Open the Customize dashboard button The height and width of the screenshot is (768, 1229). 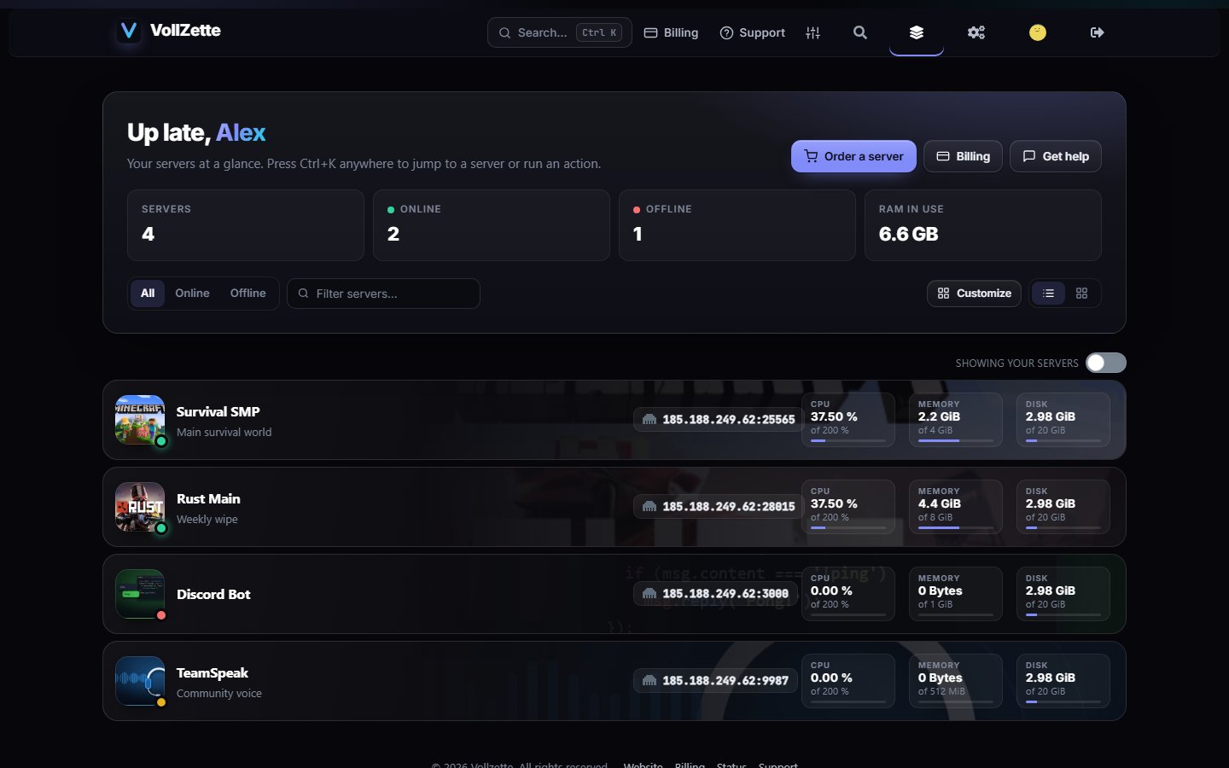coord(974,294)
